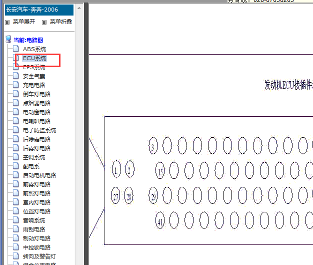Click the page icon beside 中控锁电路

[x=16, y=247]
